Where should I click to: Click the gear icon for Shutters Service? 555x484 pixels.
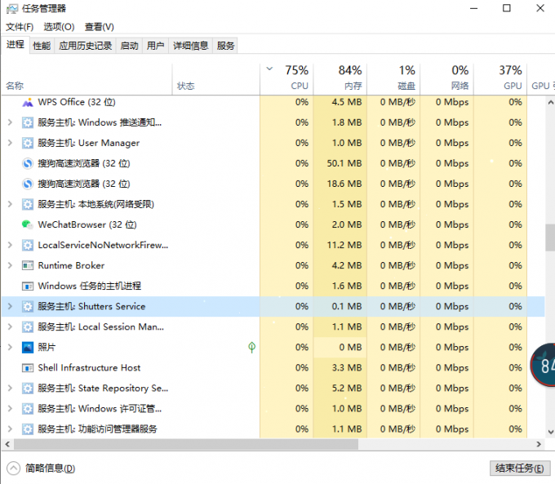coord(28,307)
